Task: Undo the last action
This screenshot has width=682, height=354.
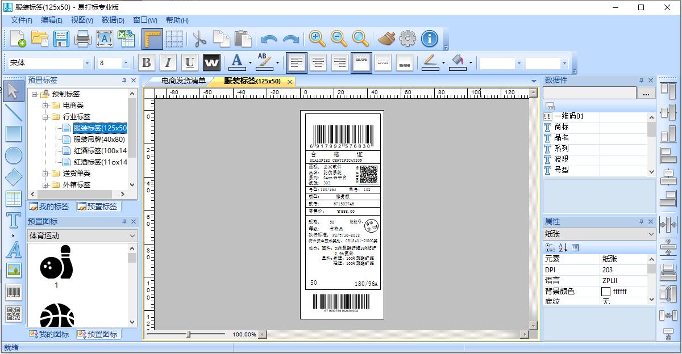Action: 269,39
